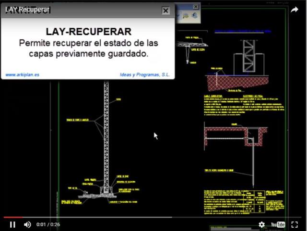Click the Ideas y Programas, S.L. link
This screenshot has height=231, width=307.
coord(145,75)
